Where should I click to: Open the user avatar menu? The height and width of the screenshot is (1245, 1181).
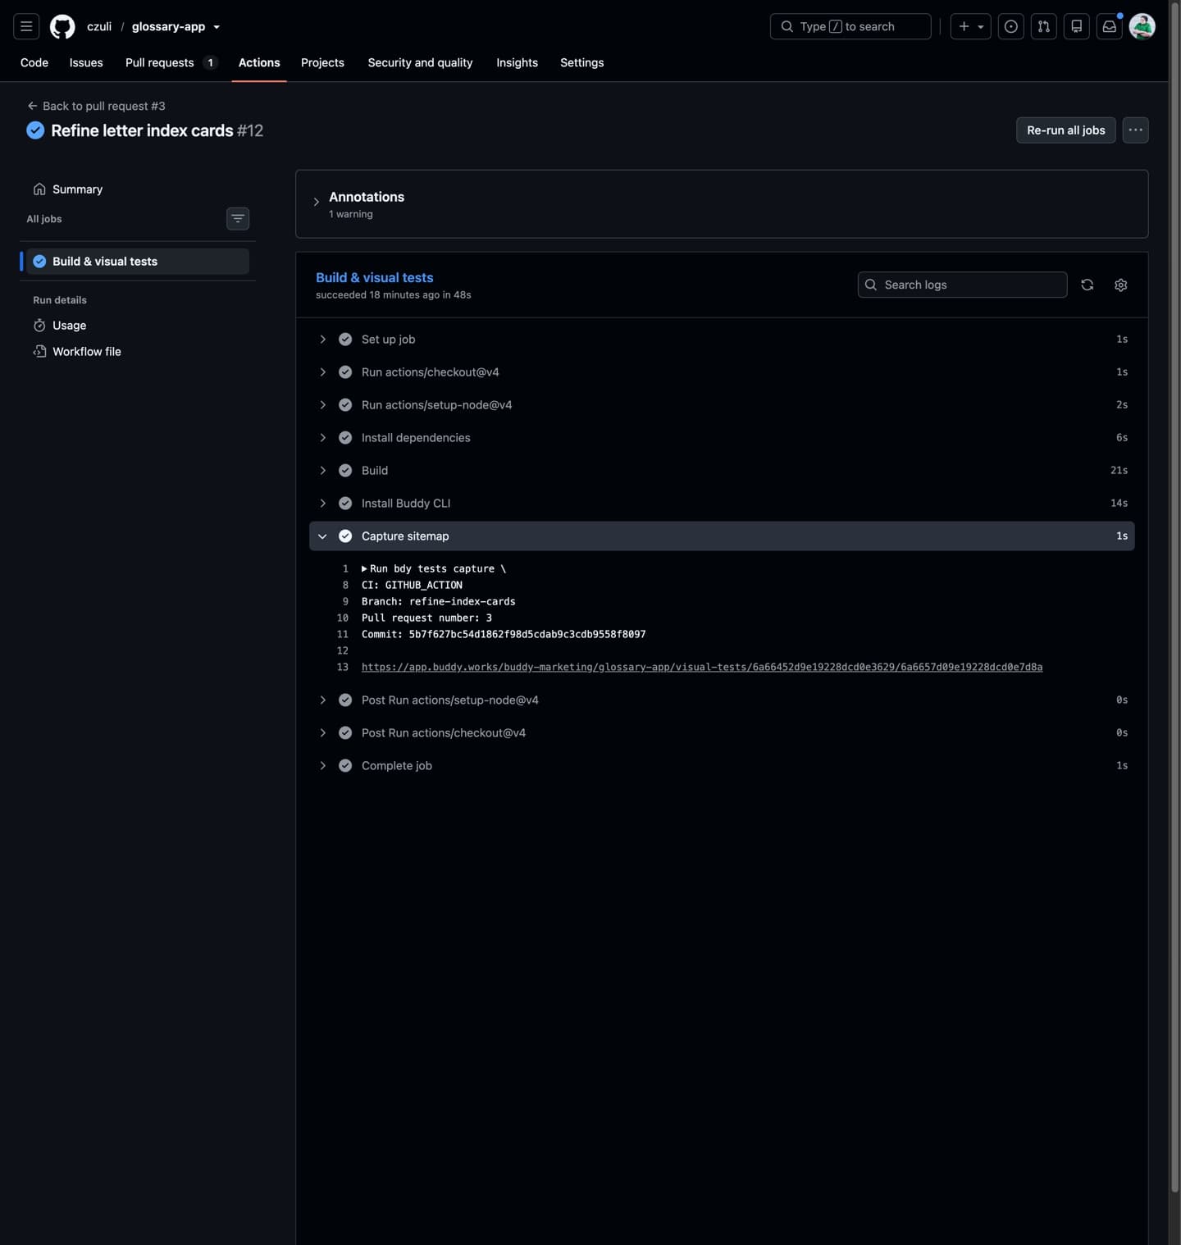pos(1142,26)
